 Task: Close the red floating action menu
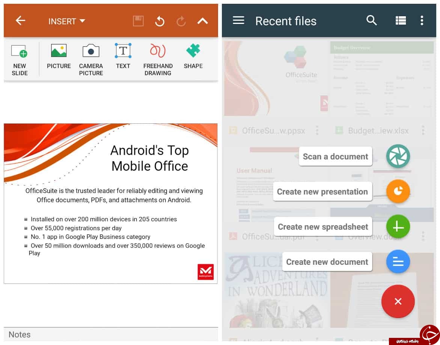(398, 301)
